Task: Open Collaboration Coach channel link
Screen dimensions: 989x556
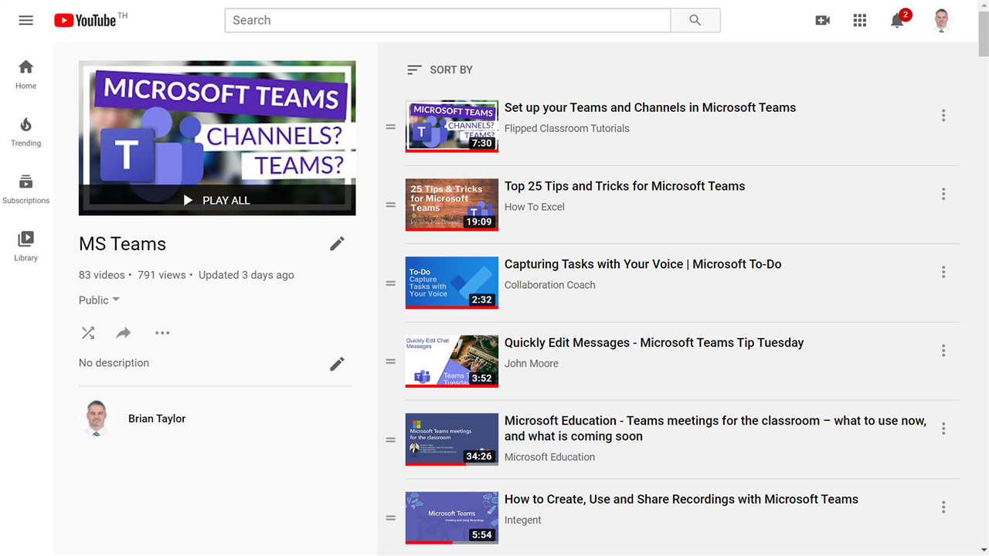Action: (x=550, y=285)
